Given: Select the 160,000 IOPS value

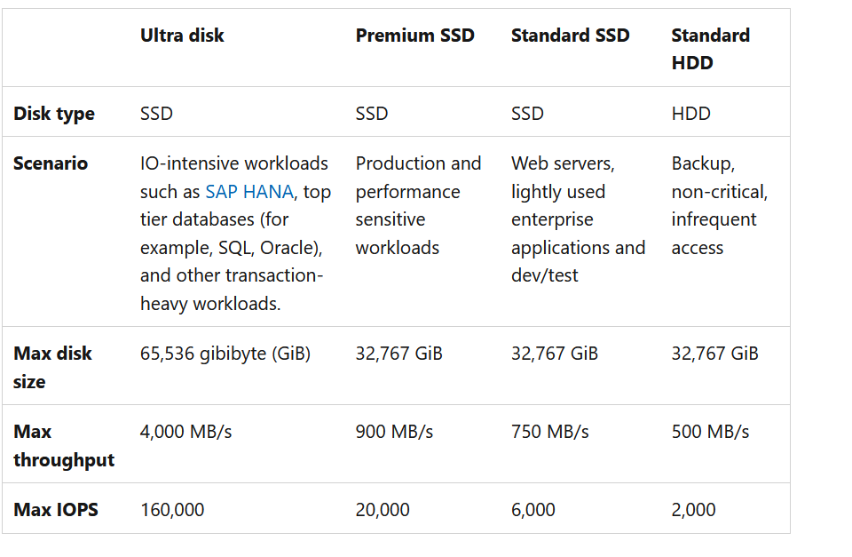Looking at the screenshot, I should pos(172,510).
